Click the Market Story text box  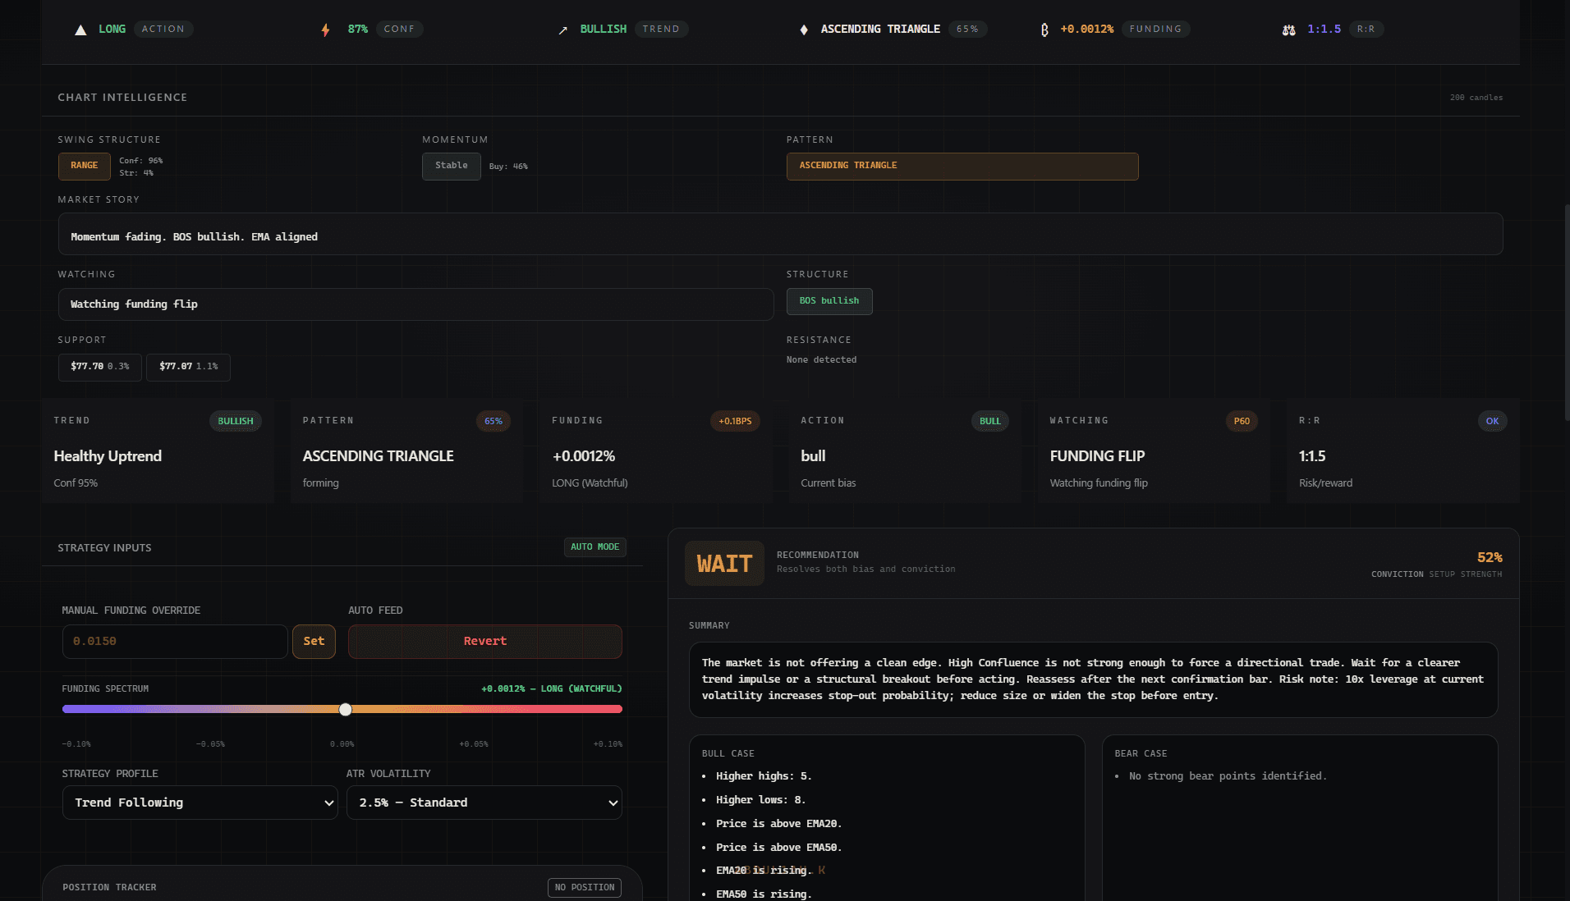(780, 234)
